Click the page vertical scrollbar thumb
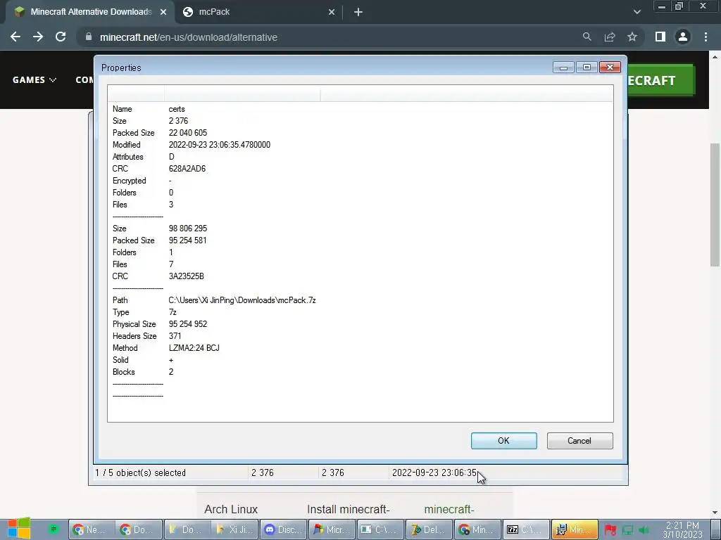Image resolution: width=721 pixels, height=540 pixels. tap(715, 205)
